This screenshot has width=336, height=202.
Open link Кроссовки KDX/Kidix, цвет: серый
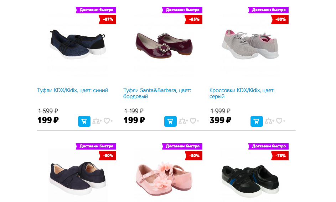coord(242,93)
